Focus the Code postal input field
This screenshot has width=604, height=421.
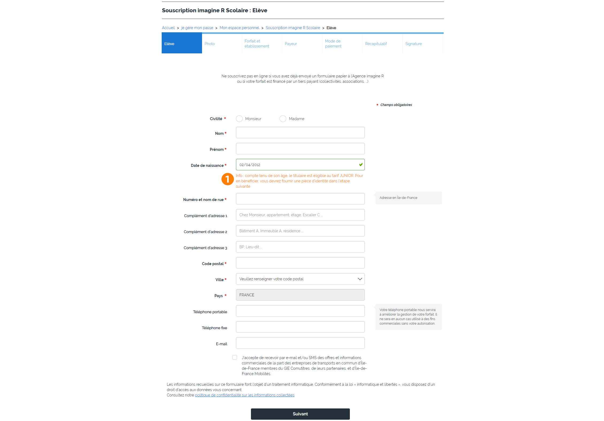pyautogui.click(x=300, y=263)
